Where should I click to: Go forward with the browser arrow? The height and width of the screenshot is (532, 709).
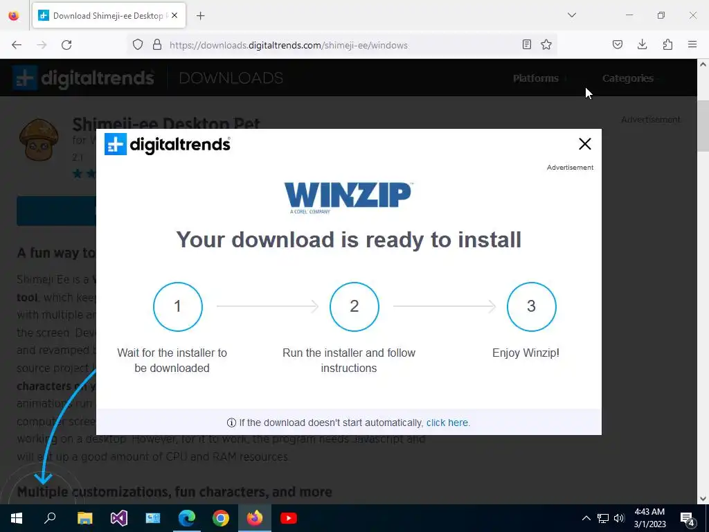42,45
